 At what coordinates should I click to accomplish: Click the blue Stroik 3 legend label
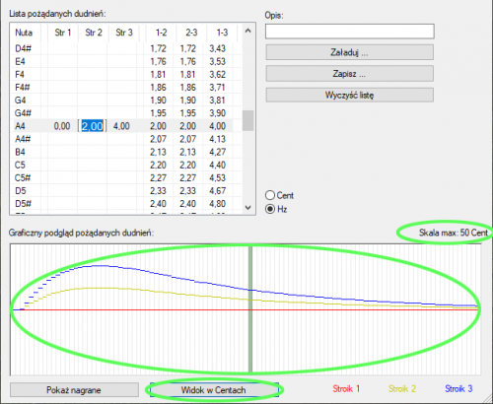(458, 389)
